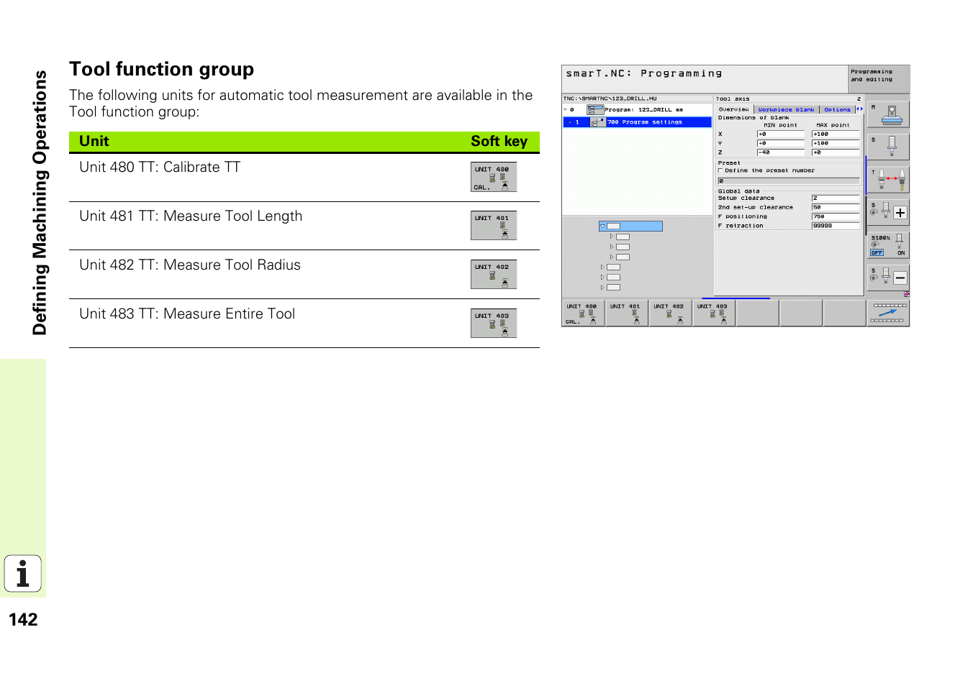Click the TNC:\SMARTNC\123_DRILL.HU path text
Image resolution: width=973 pixels, height=686 pixels.
pos(610,99)
